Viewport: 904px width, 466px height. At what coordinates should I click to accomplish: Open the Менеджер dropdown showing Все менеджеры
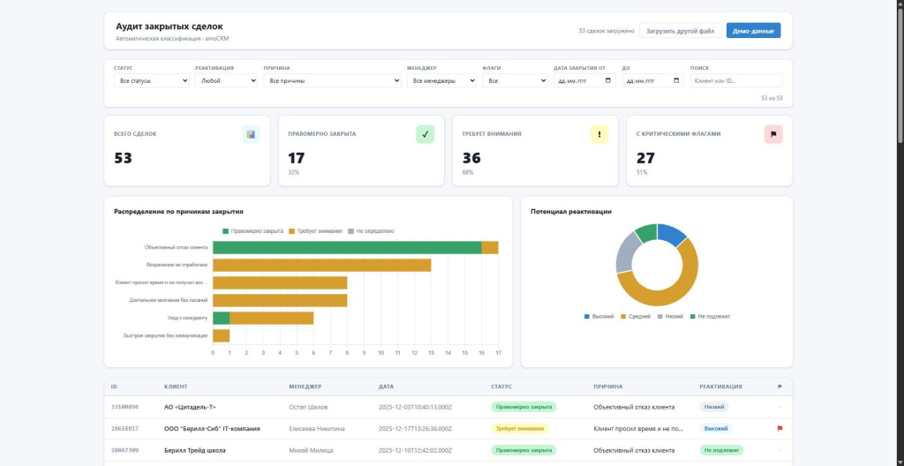point(441,80)
